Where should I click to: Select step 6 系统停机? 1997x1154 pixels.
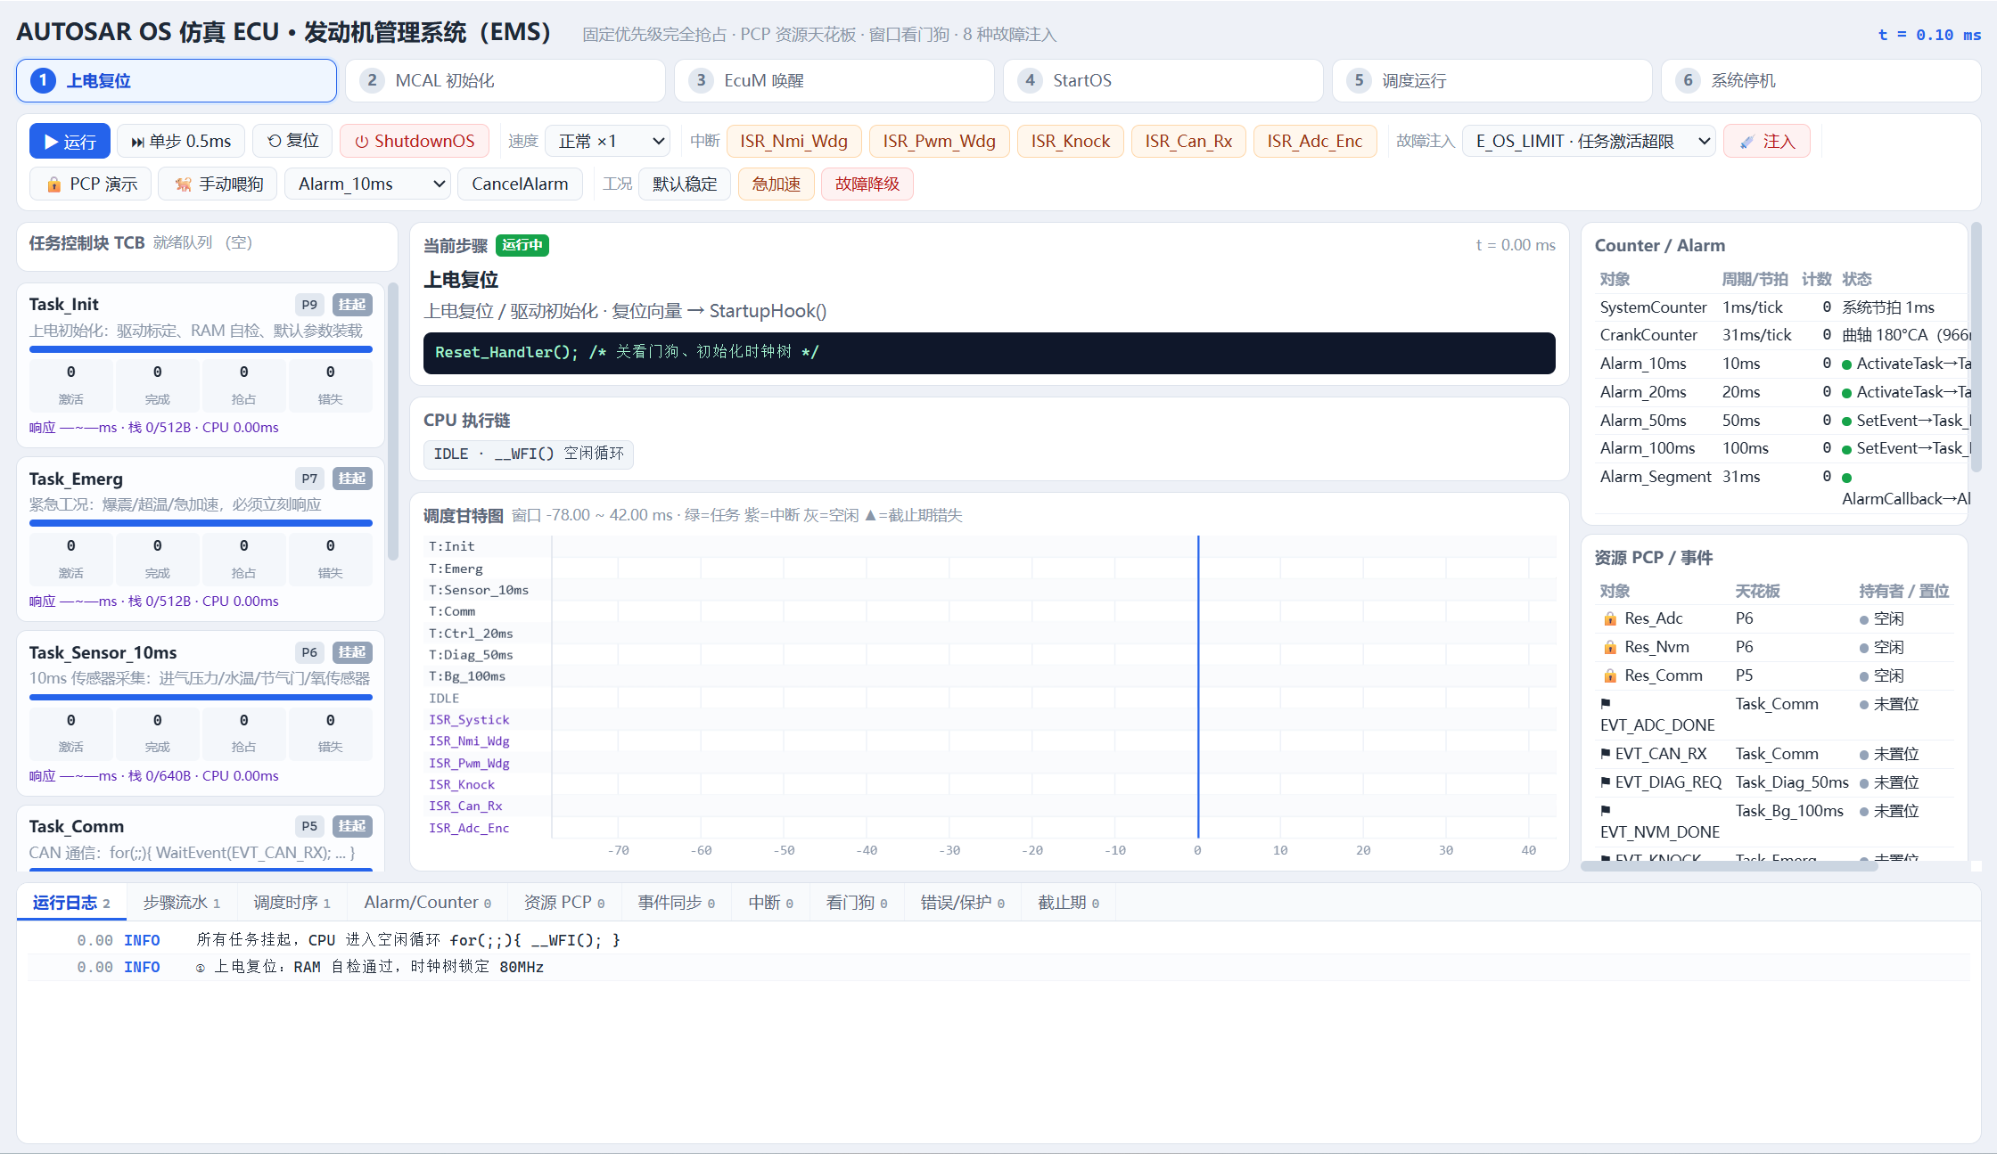coord(1821,81)
